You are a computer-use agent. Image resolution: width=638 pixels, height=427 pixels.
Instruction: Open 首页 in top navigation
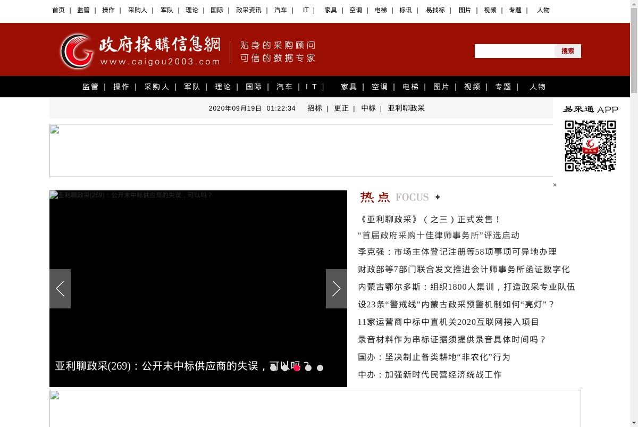pos(58,10)
